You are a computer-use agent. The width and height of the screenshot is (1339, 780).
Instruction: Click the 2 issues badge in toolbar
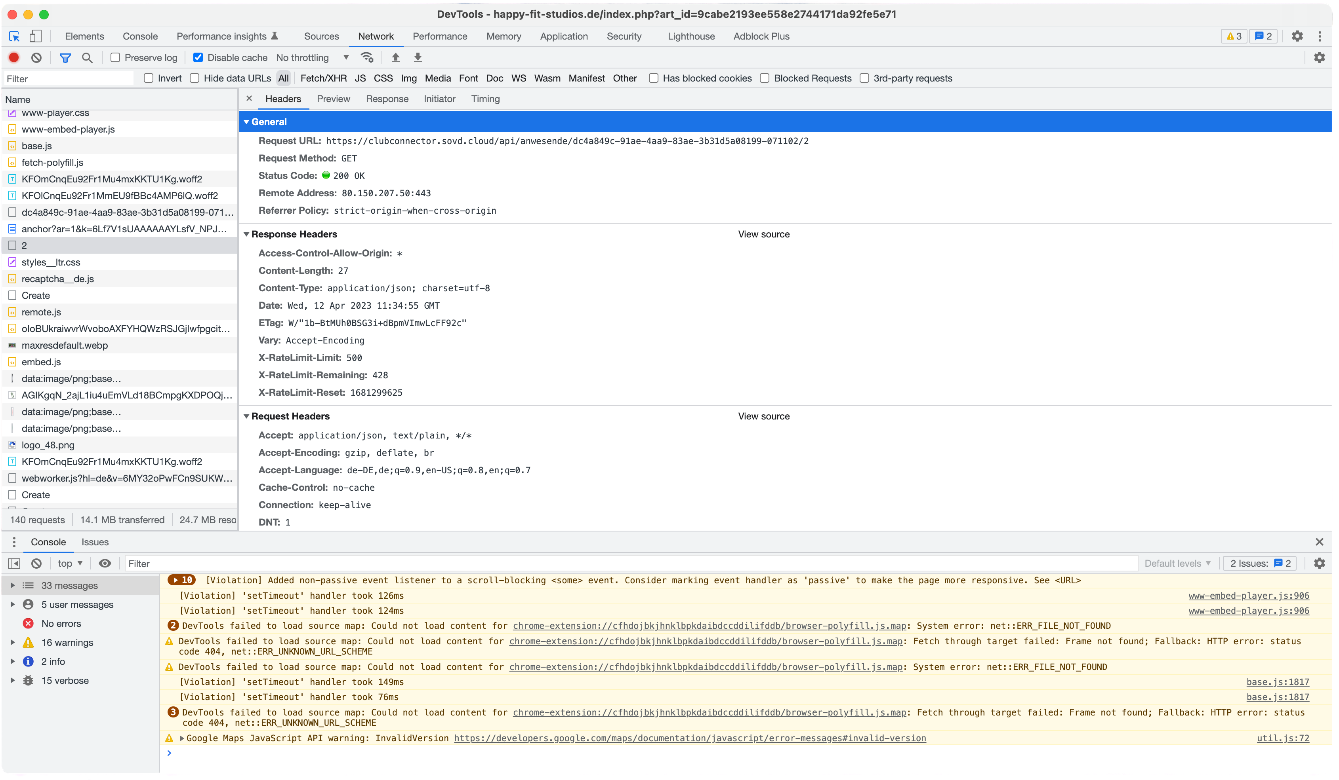pos(1264,36)
